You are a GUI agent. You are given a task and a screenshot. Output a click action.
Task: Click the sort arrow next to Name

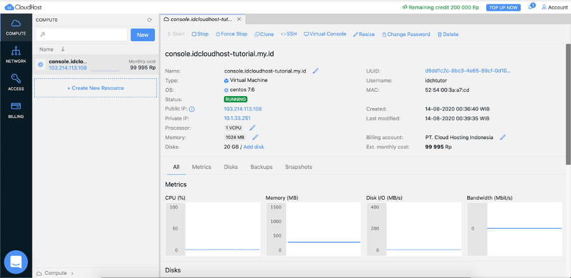(63, 49)
